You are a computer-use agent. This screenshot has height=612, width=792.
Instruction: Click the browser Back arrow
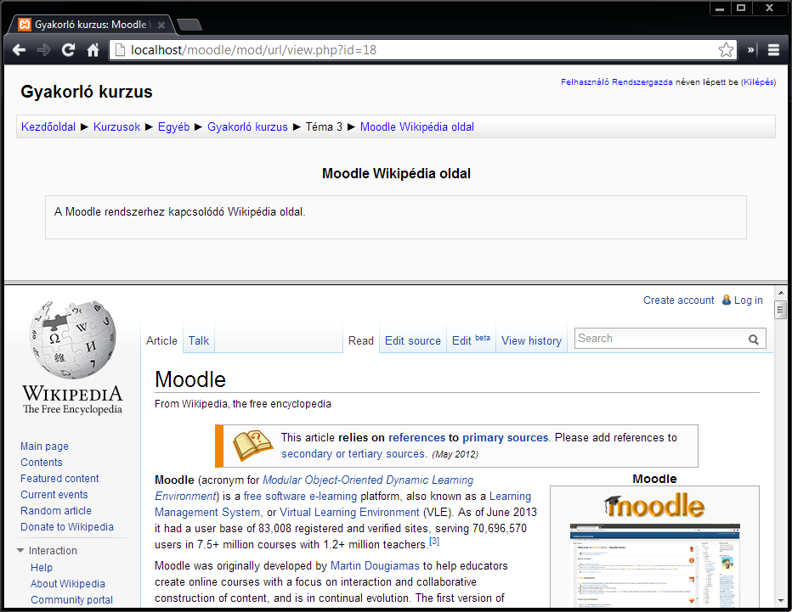click(20, 50)
